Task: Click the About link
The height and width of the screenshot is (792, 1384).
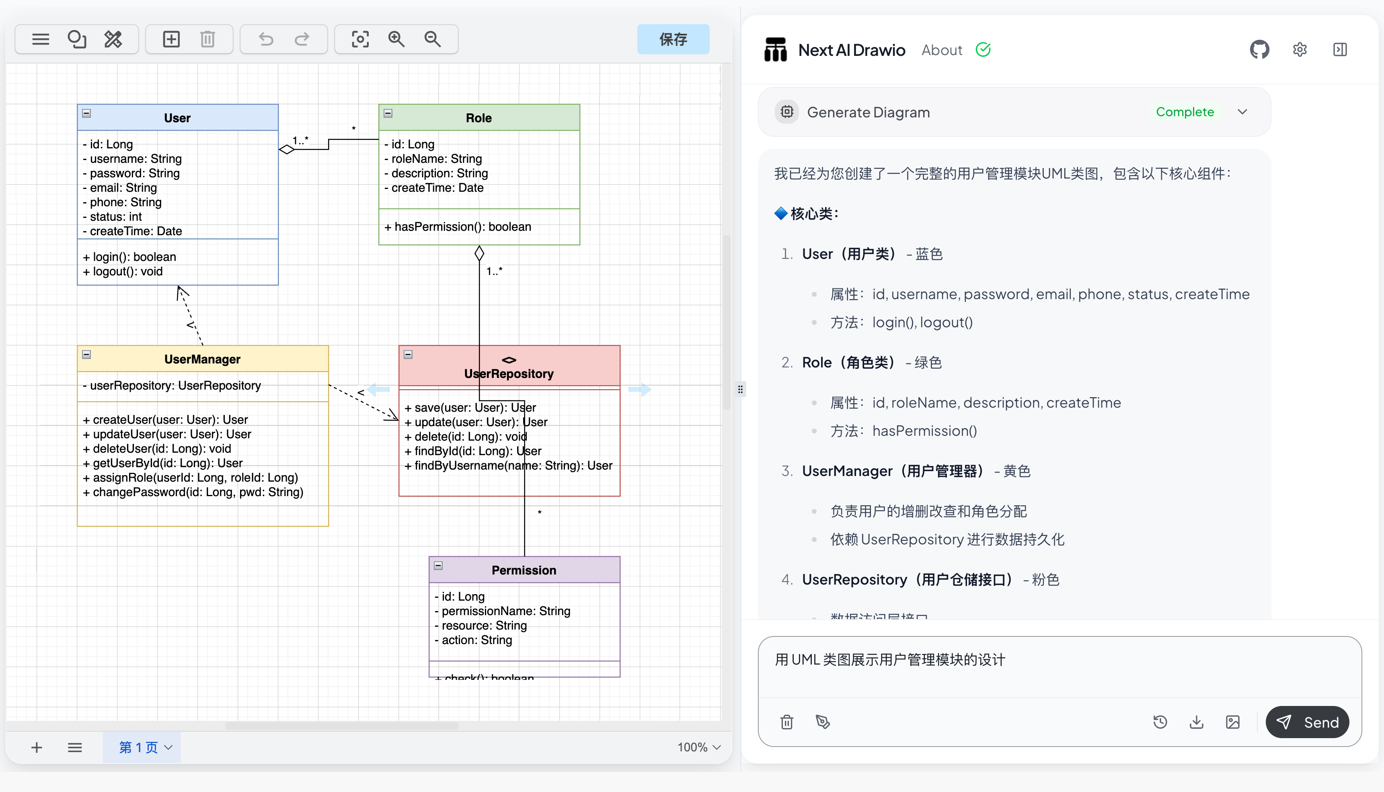Action: pyautogui.click(x=942, y=50)
